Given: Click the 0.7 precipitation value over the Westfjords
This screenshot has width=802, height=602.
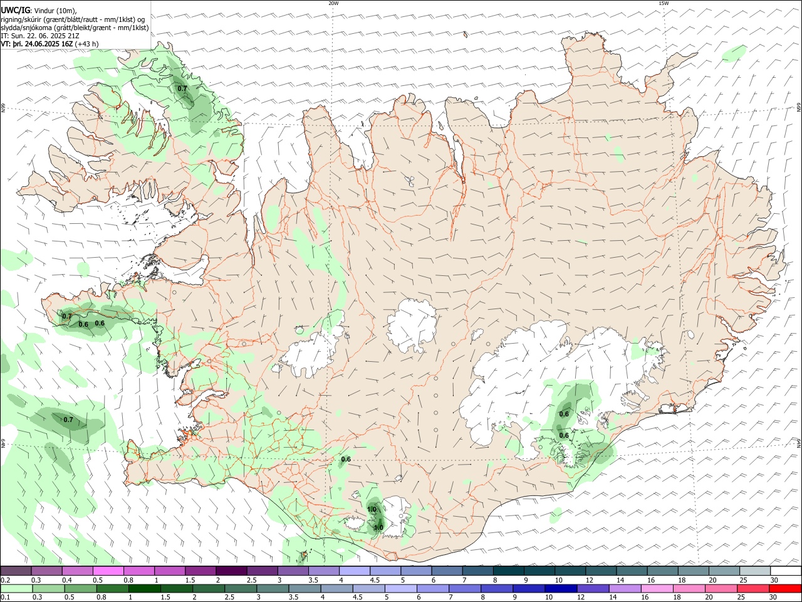Looking at the screenshot, I should pyautogui.click(x=182, y=89).
